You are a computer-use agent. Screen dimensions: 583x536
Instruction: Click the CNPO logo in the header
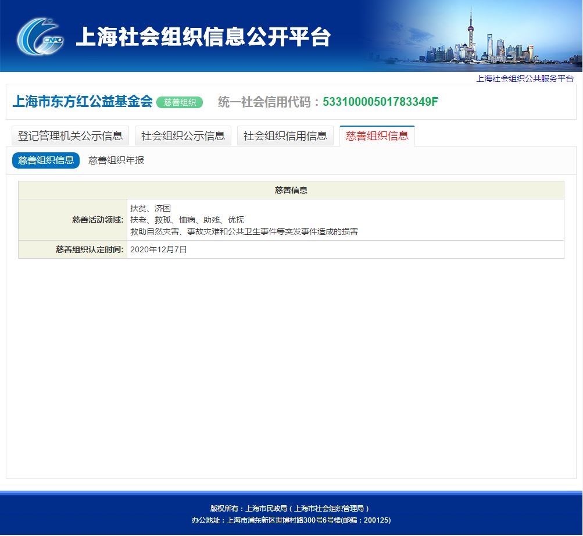(x=40, y=37)
